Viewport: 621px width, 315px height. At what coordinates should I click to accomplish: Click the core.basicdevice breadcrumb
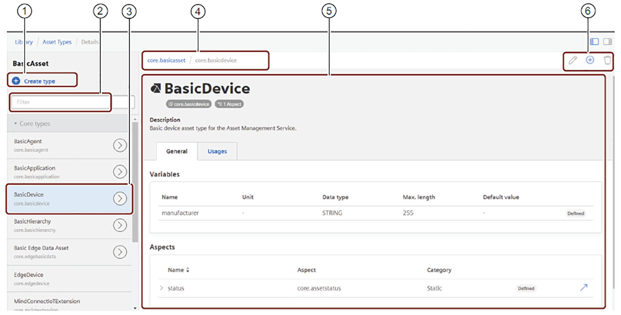pos(216,60)
